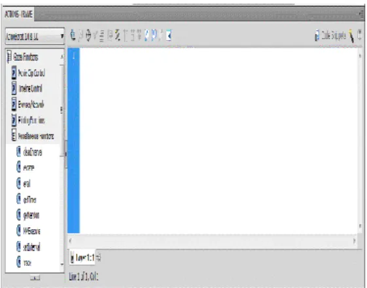Expand the Movie Clip Control folder
The width and height of the screenshot is (367, 288).
click(x=28, y=73)
